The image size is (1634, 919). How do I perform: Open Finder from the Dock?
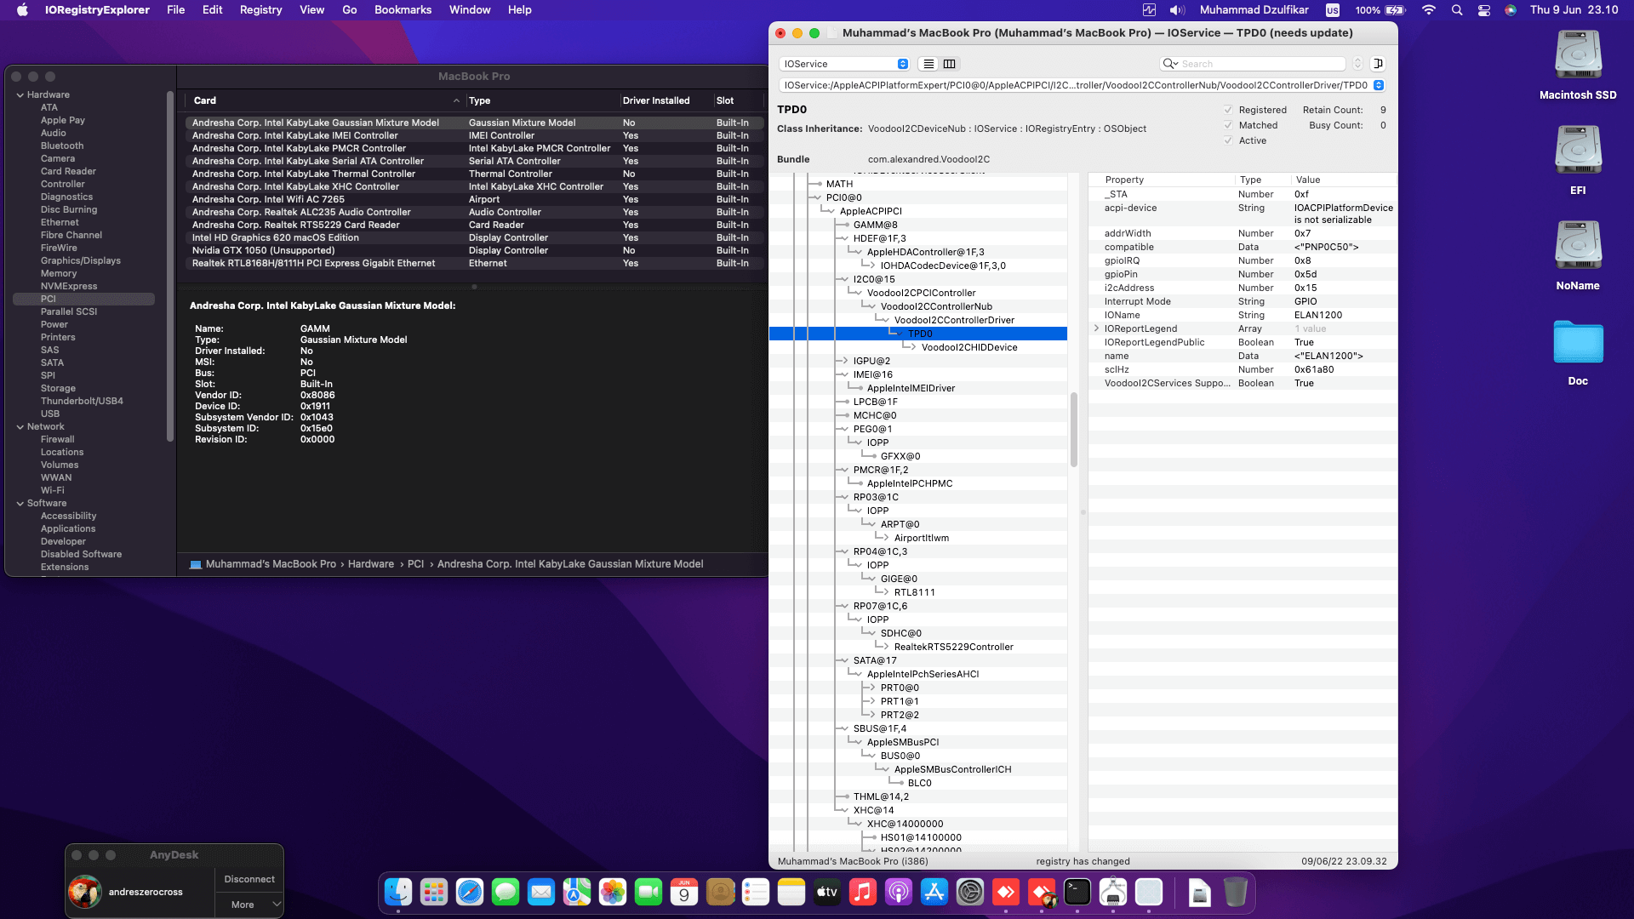pyautogui.click(x=398, y=892)
